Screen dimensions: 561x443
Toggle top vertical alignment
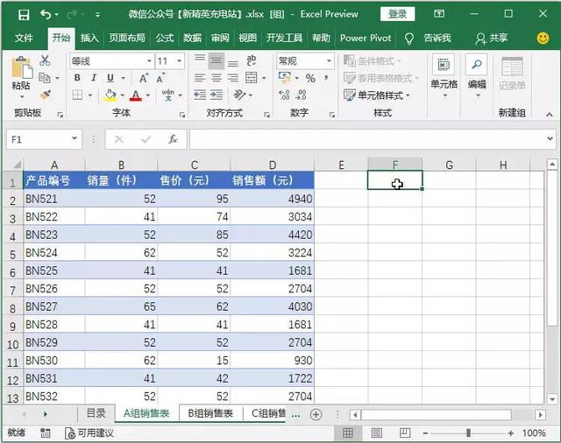click(200, 60)
